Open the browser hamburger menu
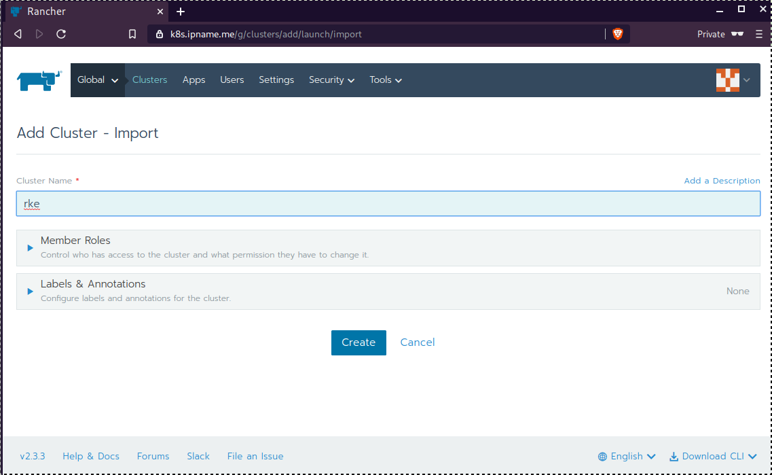 tap(759, 34)
